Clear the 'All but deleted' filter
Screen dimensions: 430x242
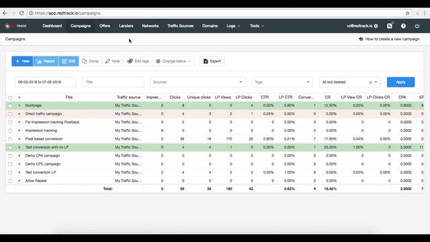(370, 82)
